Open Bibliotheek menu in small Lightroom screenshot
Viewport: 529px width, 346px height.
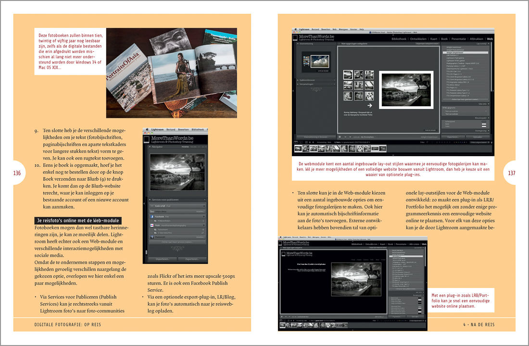coord(198,129)
